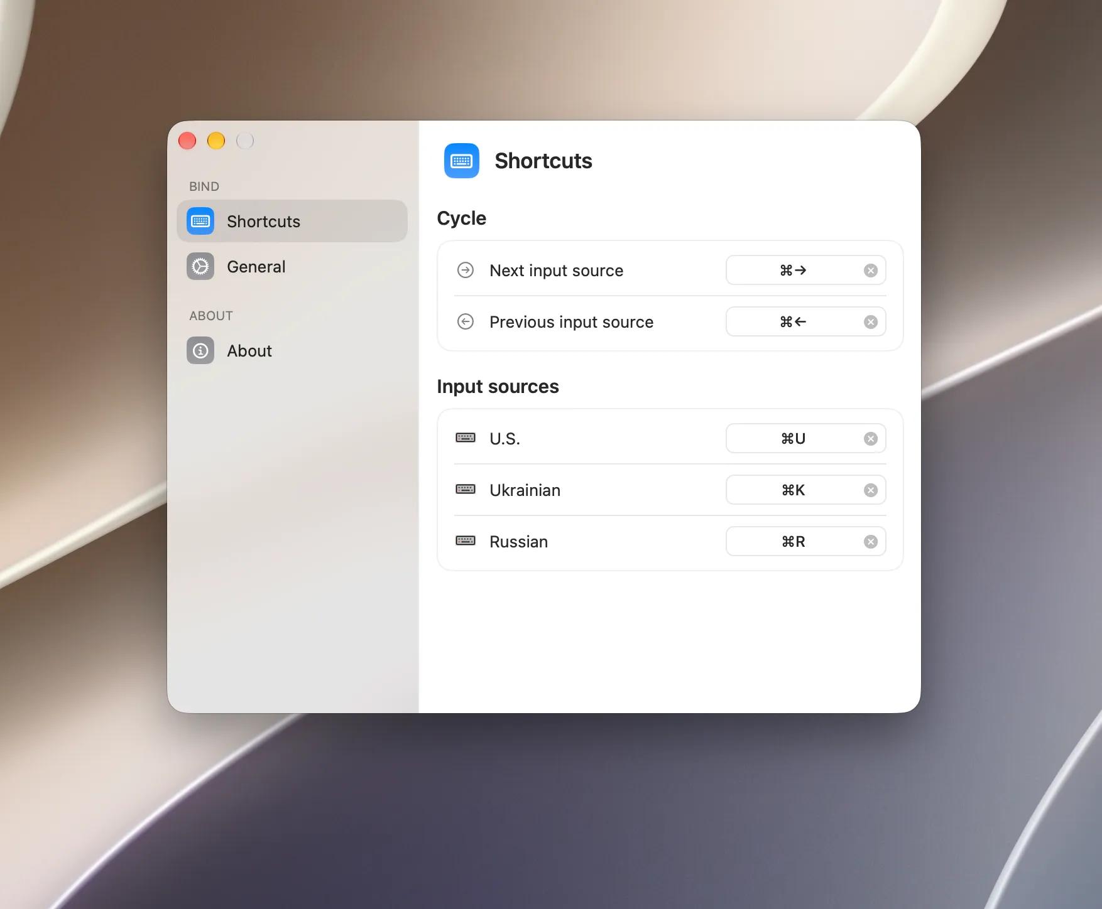Click the BIND sidebar header
The height and width of the screenshot is (909, 1102).
[x=204, y=186]
